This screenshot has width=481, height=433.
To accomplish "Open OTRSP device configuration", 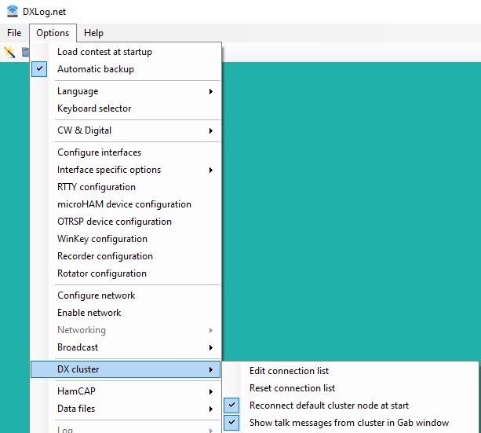I will (126, 222).
